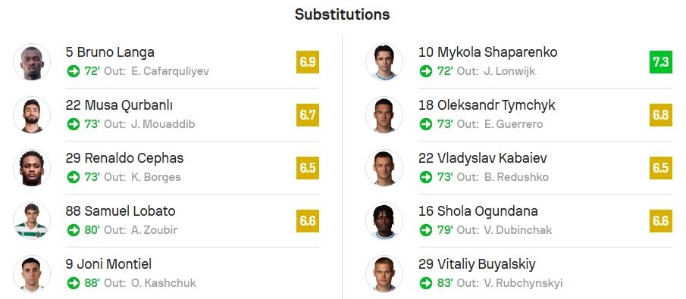Open Shola Ogundana's player photo
The image size is (686, 299).
(384, 221)
